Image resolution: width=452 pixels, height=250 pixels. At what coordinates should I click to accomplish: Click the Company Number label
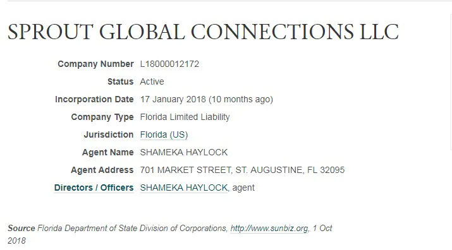[x=95, y=64]
